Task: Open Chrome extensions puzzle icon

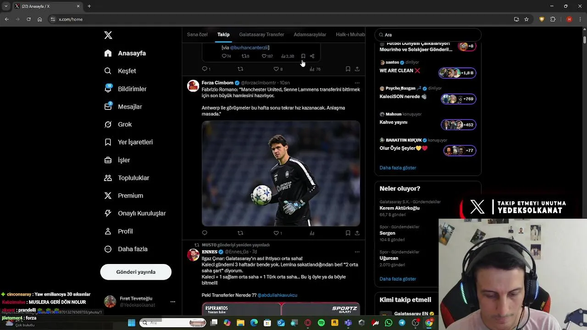Action: [x=553, y=19]
